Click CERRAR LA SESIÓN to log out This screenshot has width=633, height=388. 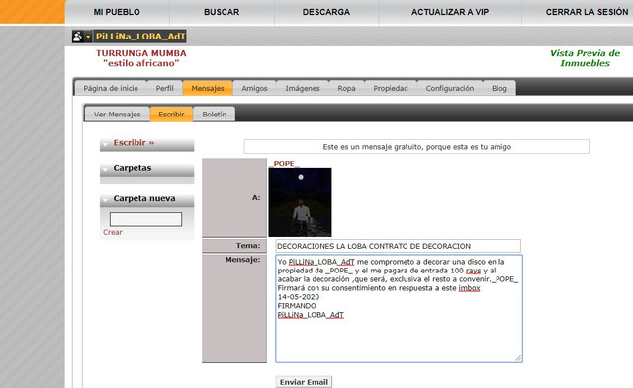587,12
